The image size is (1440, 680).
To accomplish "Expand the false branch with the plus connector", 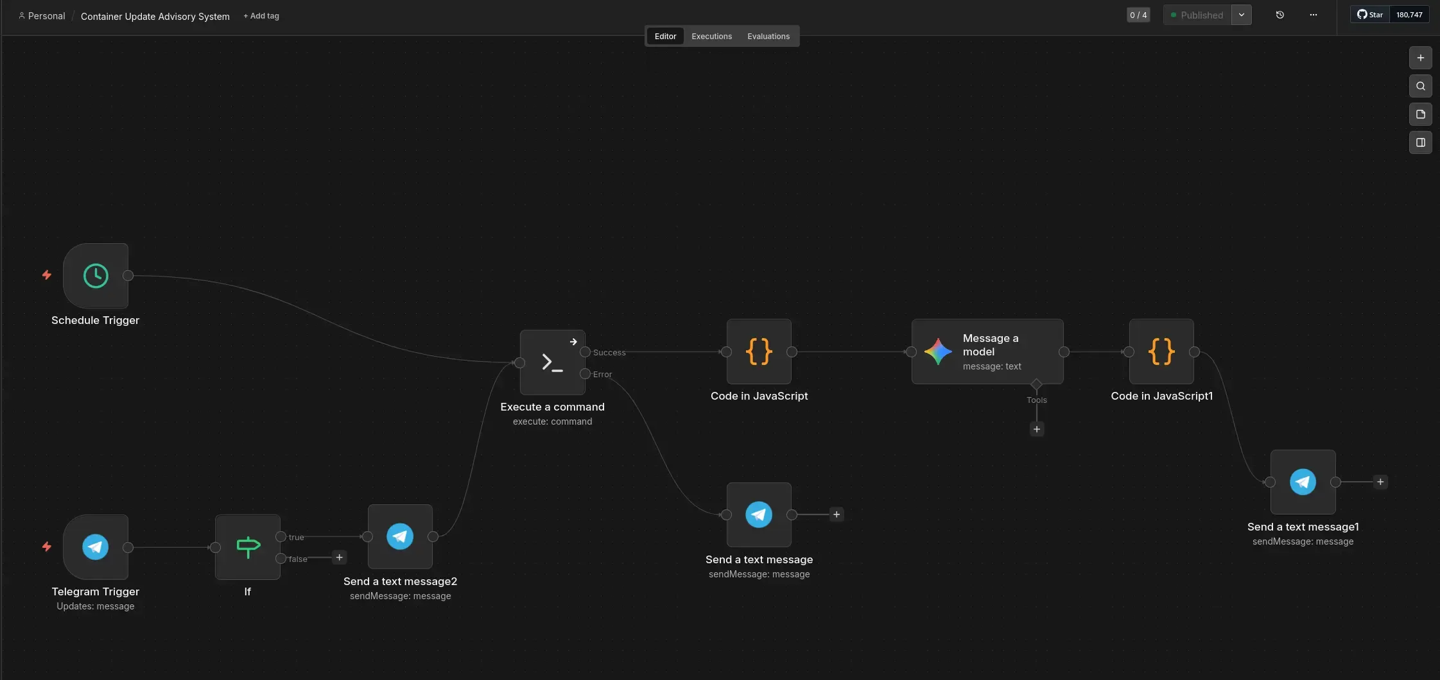I will click(x=340, y=557).
